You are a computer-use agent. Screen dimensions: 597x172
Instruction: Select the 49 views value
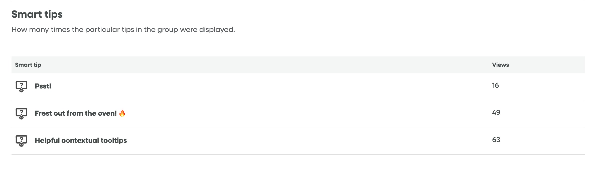[496, 113]
